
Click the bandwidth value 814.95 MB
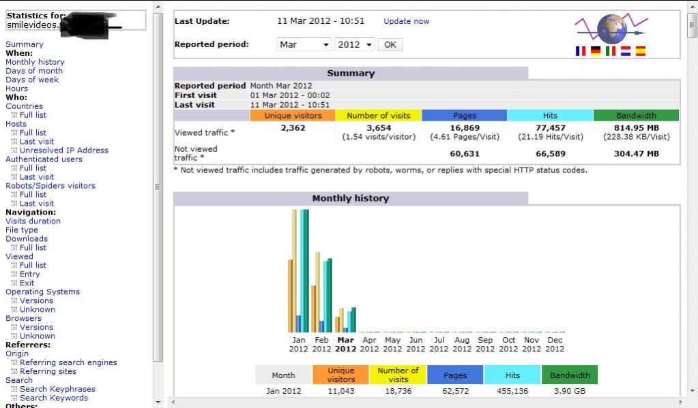(637, 128)
